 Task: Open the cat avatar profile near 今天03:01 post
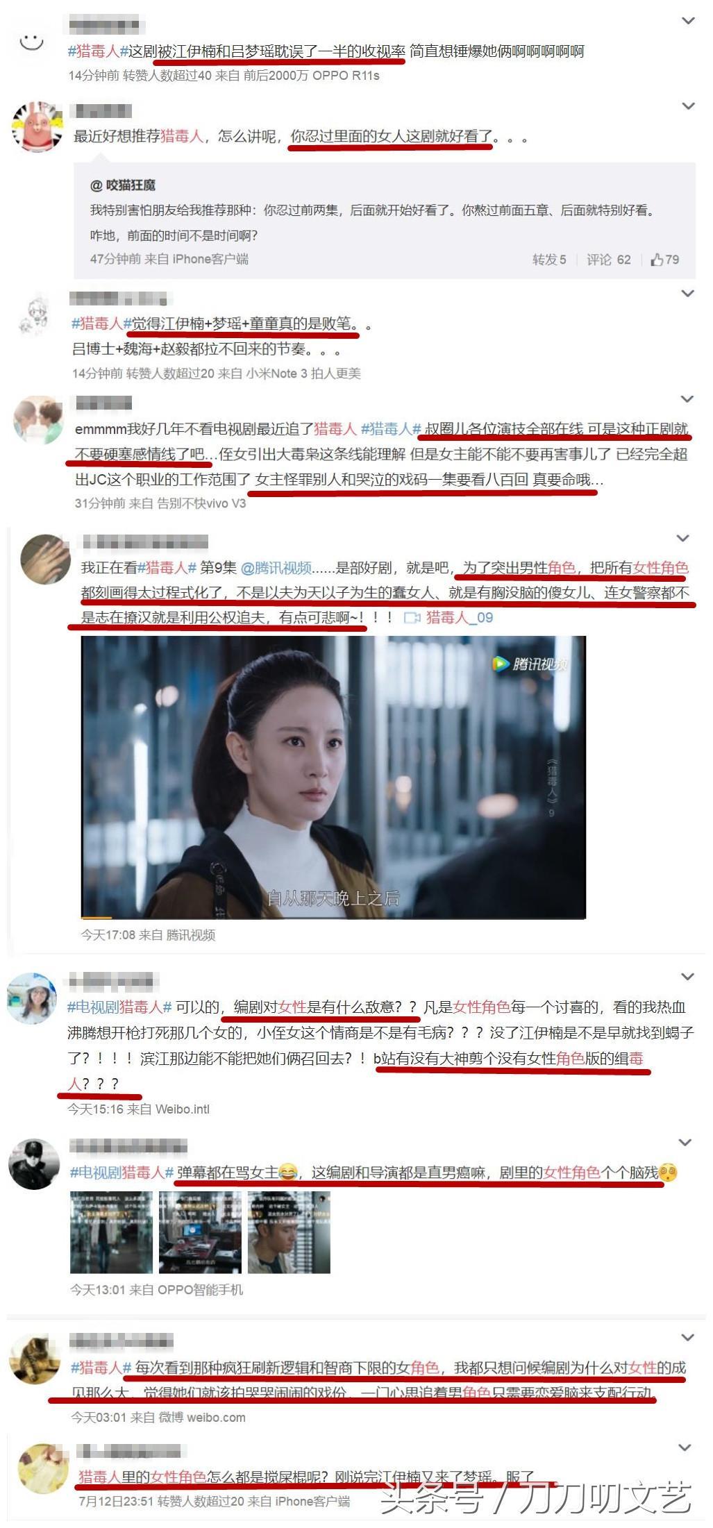(x=34, y=1359)
